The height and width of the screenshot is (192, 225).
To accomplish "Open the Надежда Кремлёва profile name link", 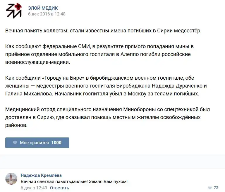I will pos(41,175).
